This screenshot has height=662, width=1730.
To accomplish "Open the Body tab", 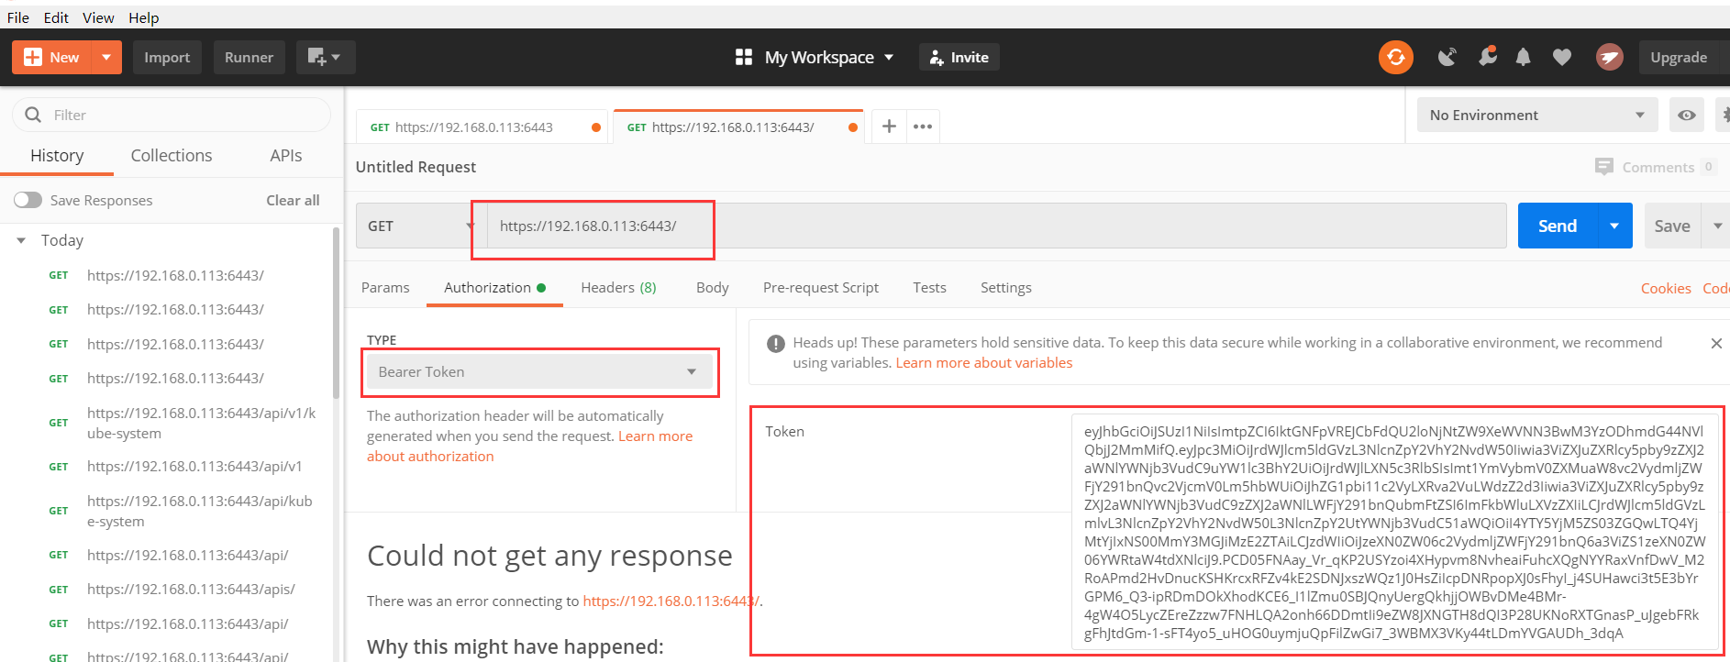I will [x=712, y=288].
